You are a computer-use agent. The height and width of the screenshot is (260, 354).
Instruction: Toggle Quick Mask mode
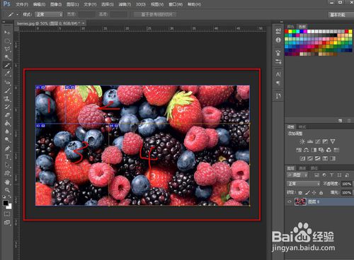[x=7, y=214]
